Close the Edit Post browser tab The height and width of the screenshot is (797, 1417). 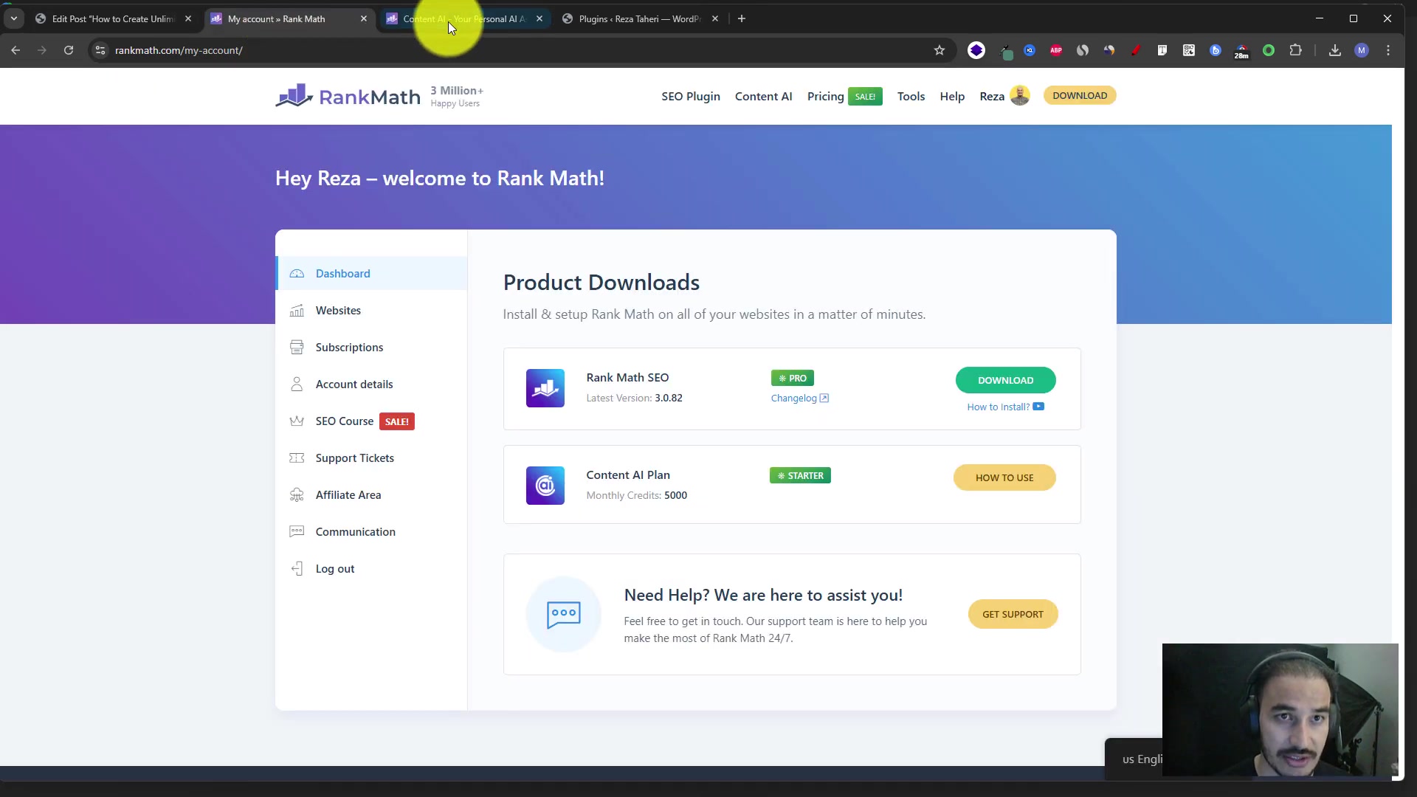tap(188, 19)
